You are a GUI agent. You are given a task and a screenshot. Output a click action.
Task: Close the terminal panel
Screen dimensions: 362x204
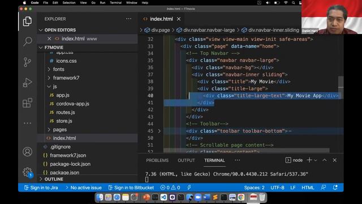(x=334, y=160)
